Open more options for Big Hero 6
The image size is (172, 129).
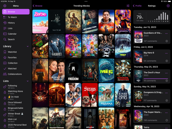click(x=166, y=53)
